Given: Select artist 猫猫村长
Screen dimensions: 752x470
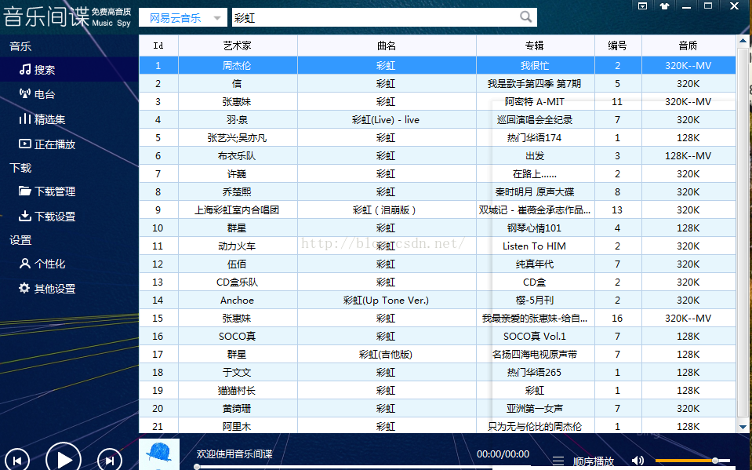Looking at the screenshot, I should pyautogui.click(x=238, y=390).
